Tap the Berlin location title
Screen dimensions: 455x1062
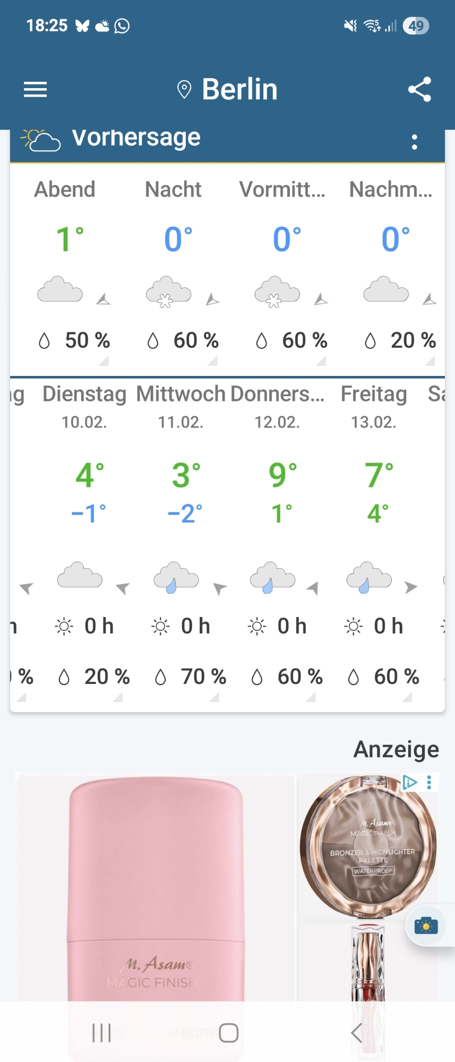pos(239,89)
